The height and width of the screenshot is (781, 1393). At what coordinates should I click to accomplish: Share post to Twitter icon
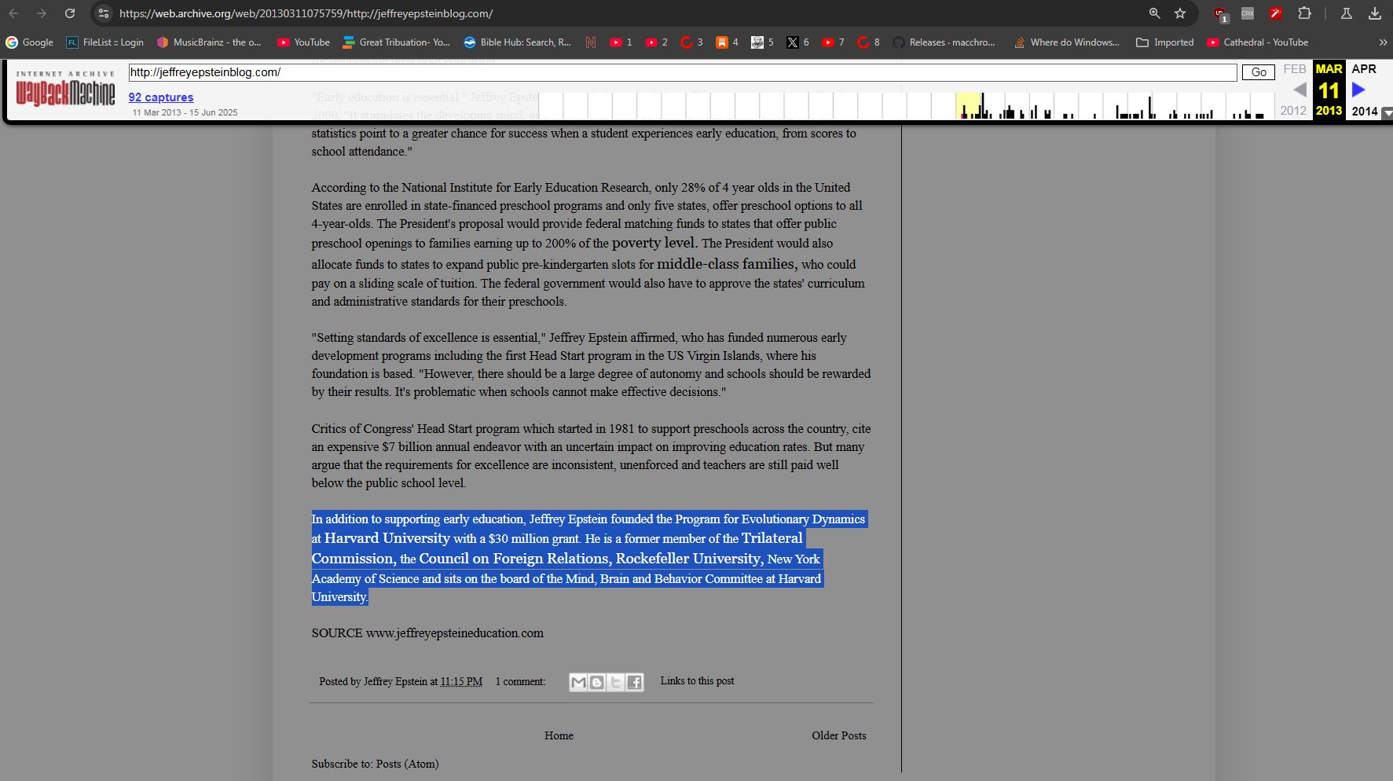(616, 683)
